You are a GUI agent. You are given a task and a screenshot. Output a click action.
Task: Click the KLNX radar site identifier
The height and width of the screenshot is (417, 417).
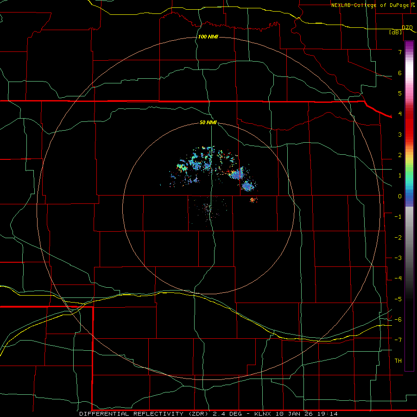pos(263,414)
